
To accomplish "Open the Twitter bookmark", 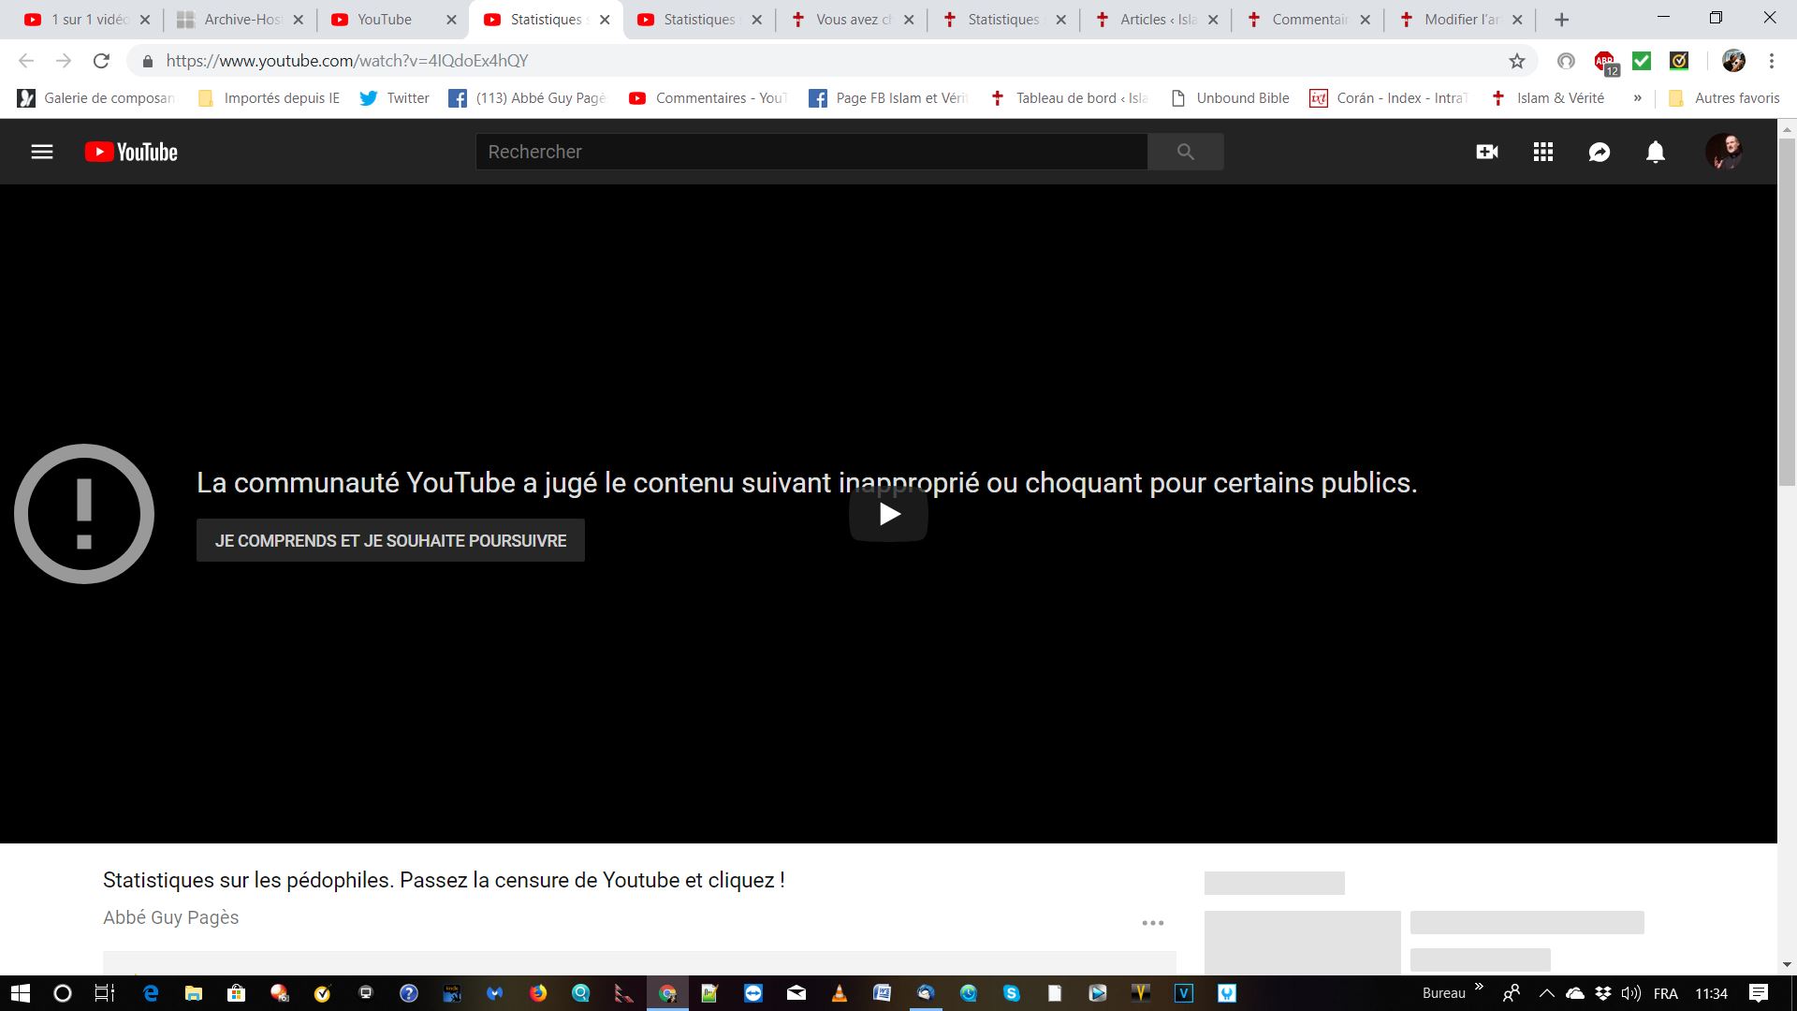I will click(395, 98).
